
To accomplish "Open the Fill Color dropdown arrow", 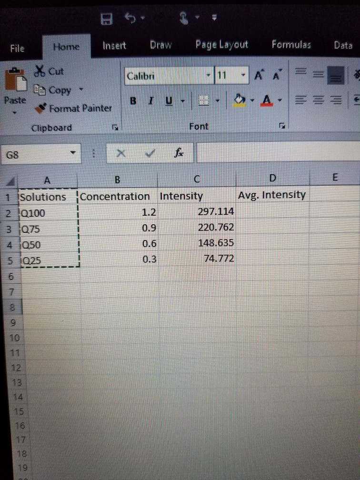I will 252,100.
